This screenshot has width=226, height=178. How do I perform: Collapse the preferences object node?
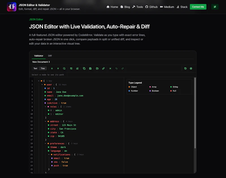pos(45,144)
